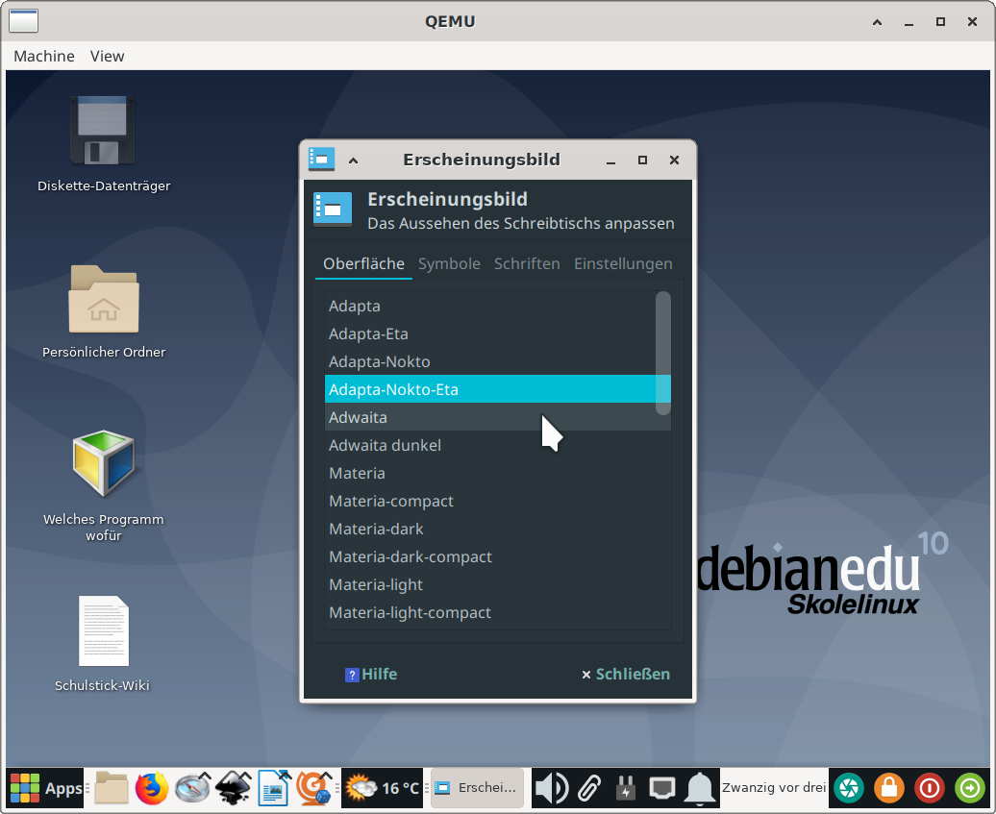The image size is (996, 814).
Task: Open the Apps application menu
Action: [46, 789]
